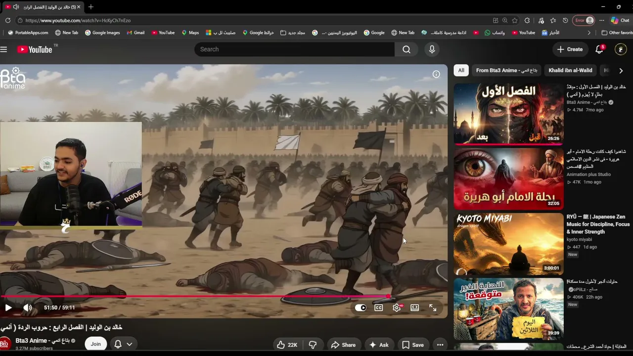633x356 pixels.
Task: Select the From Bta3 Anime chip
Action: coord(506,70)
